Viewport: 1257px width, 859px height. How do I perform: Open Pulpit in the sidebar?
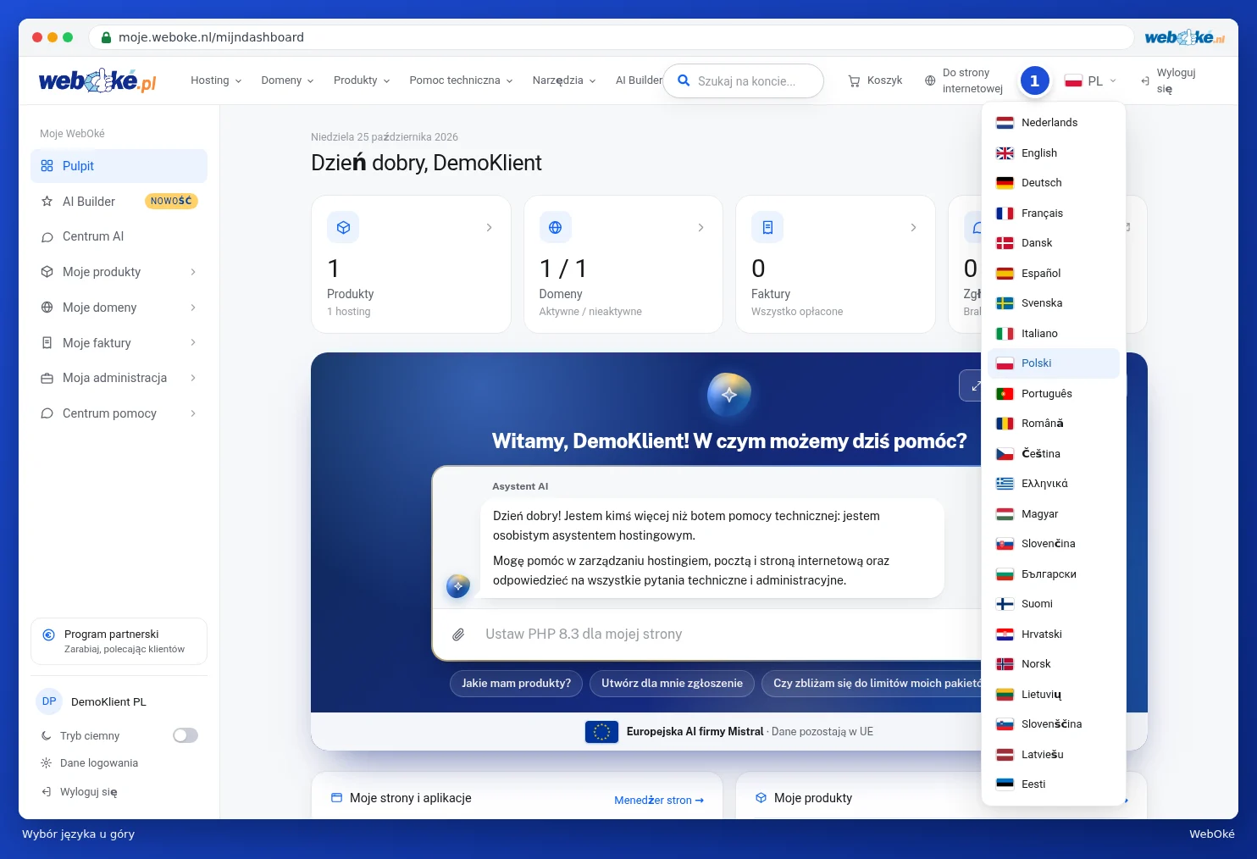[119, 166]
